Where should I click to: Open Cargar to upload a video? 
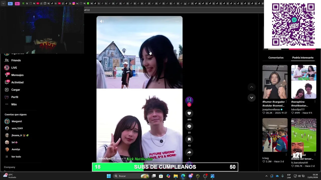[16, 90]
